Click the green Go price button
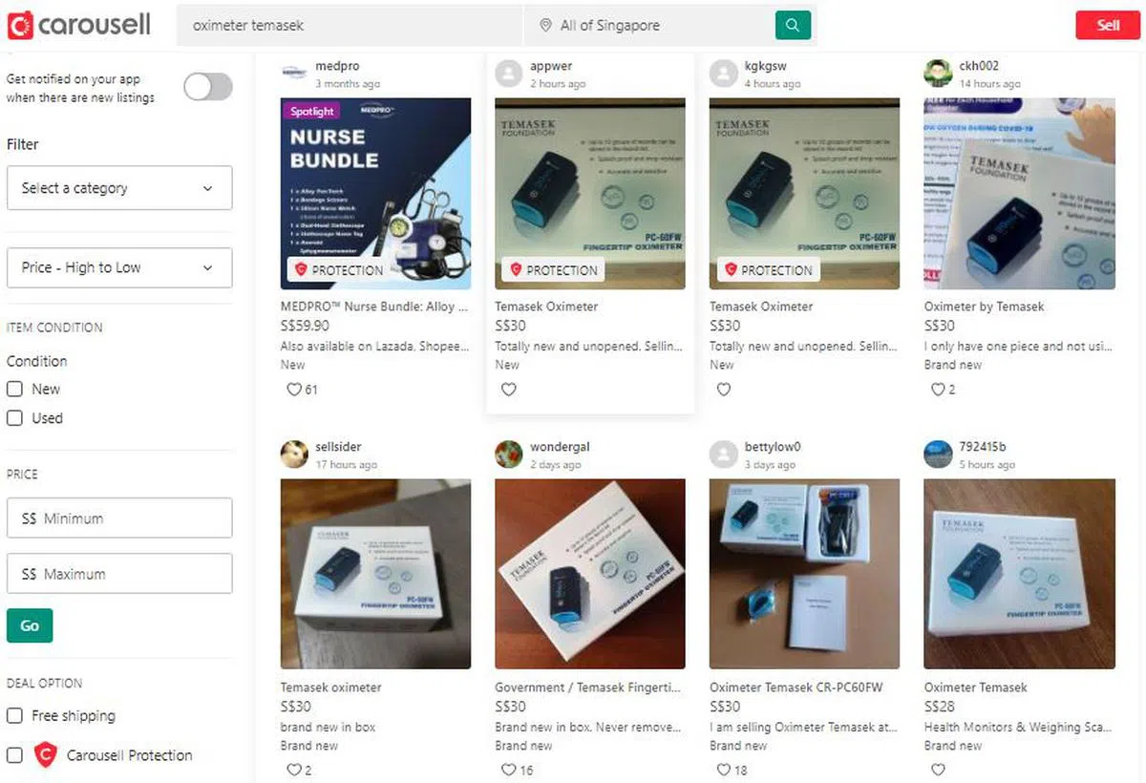Screen dimensions: 1146x783 [x=30, y=625]
